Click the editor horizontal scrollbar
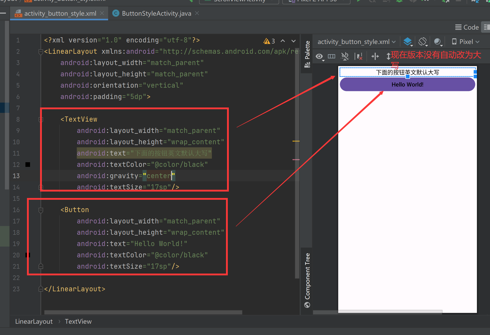The image size is (490, 335). [x=143, y=312]
